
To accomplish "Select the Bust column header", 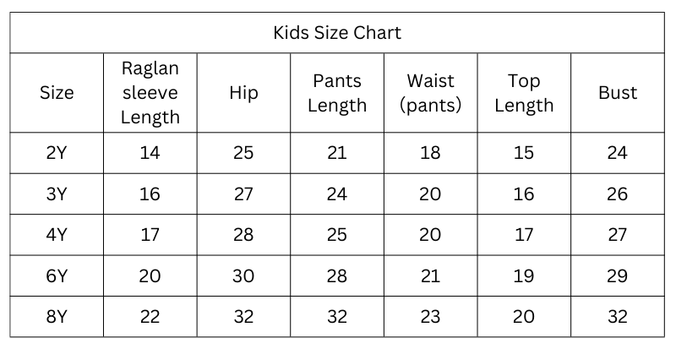I will 618,93.
